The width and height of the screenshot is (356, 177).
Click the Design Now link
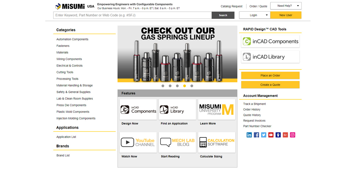coord(130,123)
